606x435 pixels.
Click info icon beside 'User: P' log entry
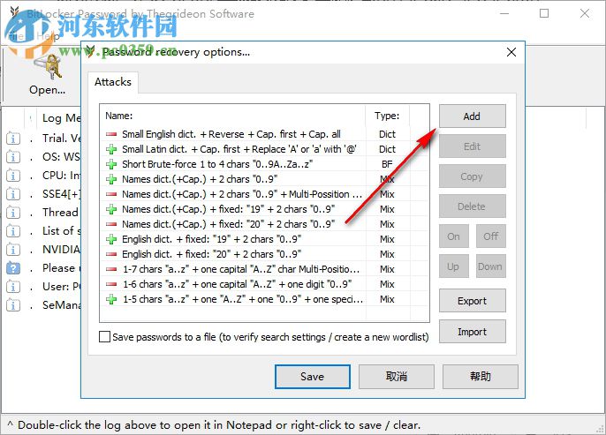click(x=13, y=287)
